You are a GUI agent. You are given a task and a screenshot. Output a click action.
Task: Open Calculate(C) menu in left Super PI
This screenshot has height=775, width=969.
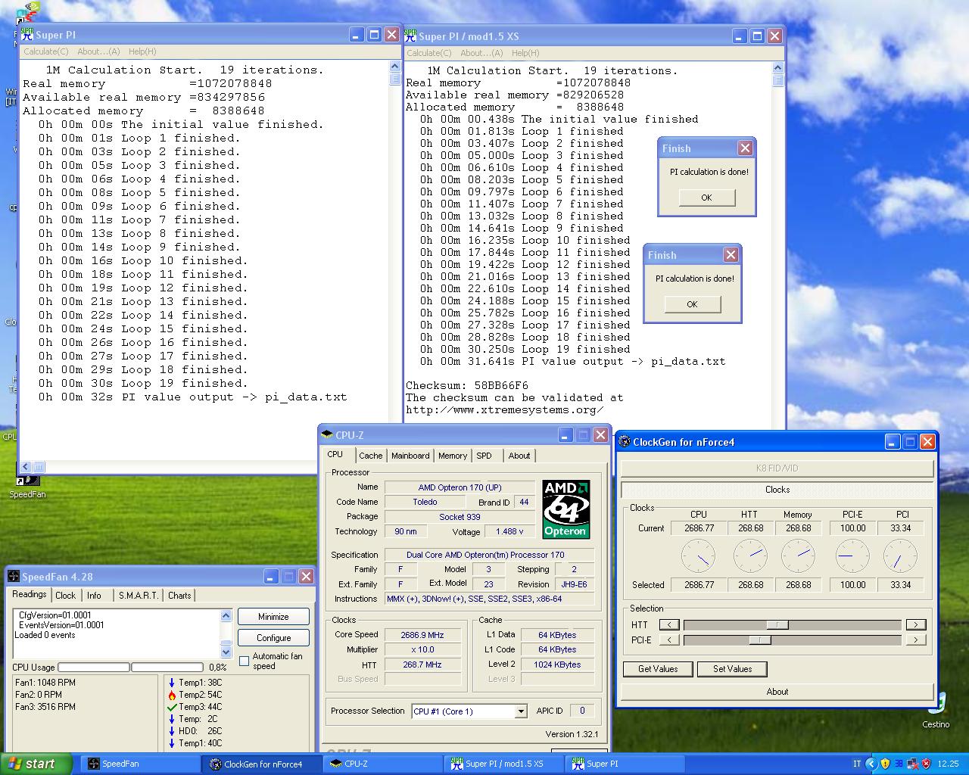45,51
